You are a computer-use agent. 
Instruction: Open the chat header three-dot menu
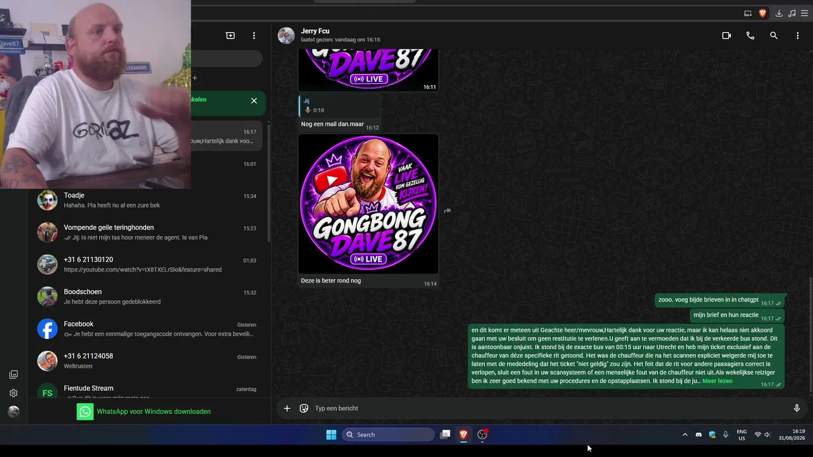tap(798, 36)
